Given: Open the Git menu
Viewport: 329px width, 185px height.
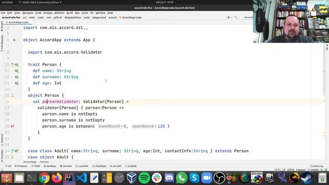Looking at the screenshot, I should coord(92,13).
